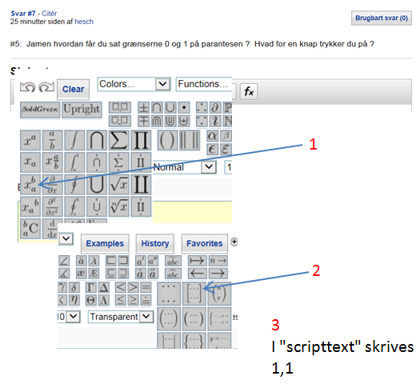Insert the partial ∂ small symbol

215,108
